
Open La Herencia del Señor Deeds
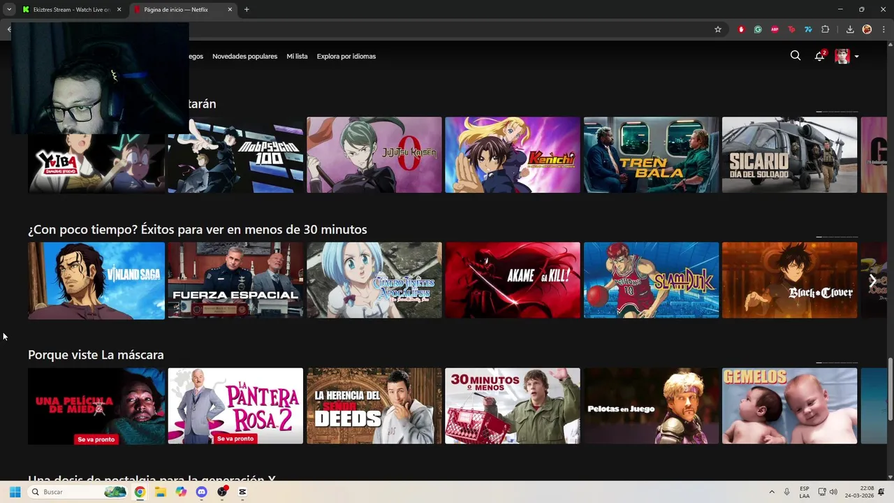pos(374,406)
